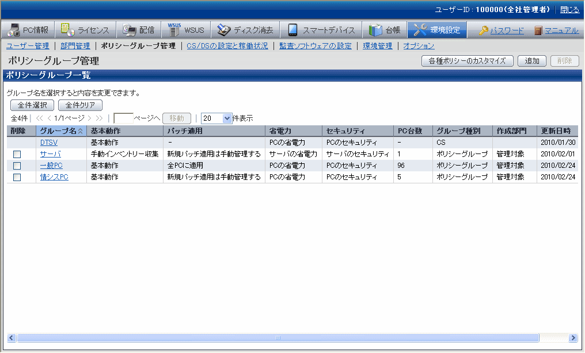Open the ライセンス tab icon
Viewport: 585px width, 353px height.
67,30
